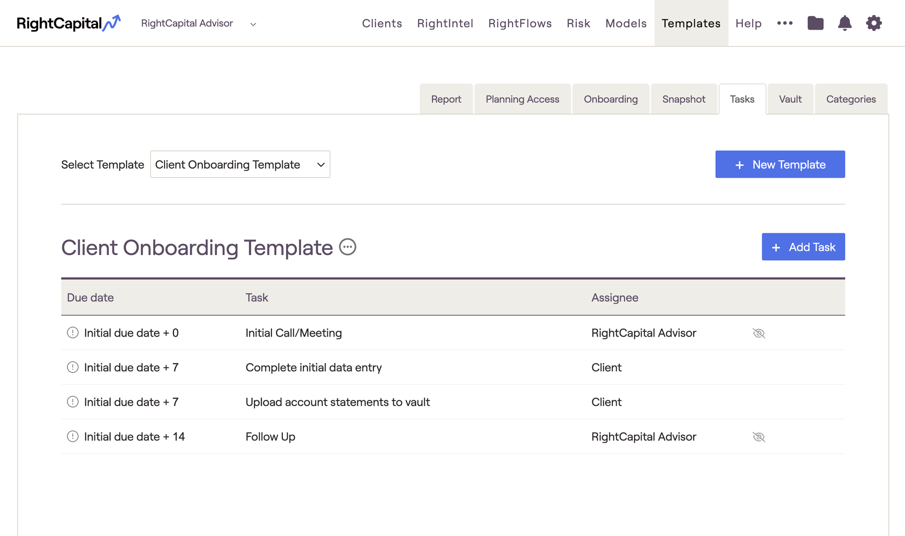Click the Due date column header
This screenshot has height=536, width=905.
(90, 297)
